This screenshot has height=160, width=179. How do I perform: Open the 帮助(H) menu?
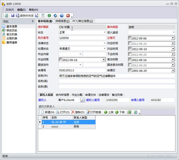33,10
